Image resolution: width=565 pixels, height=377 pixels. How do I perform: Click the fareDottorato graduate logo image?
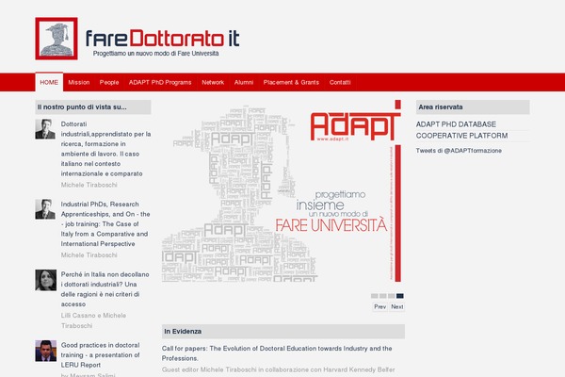[x=56, y=39]
